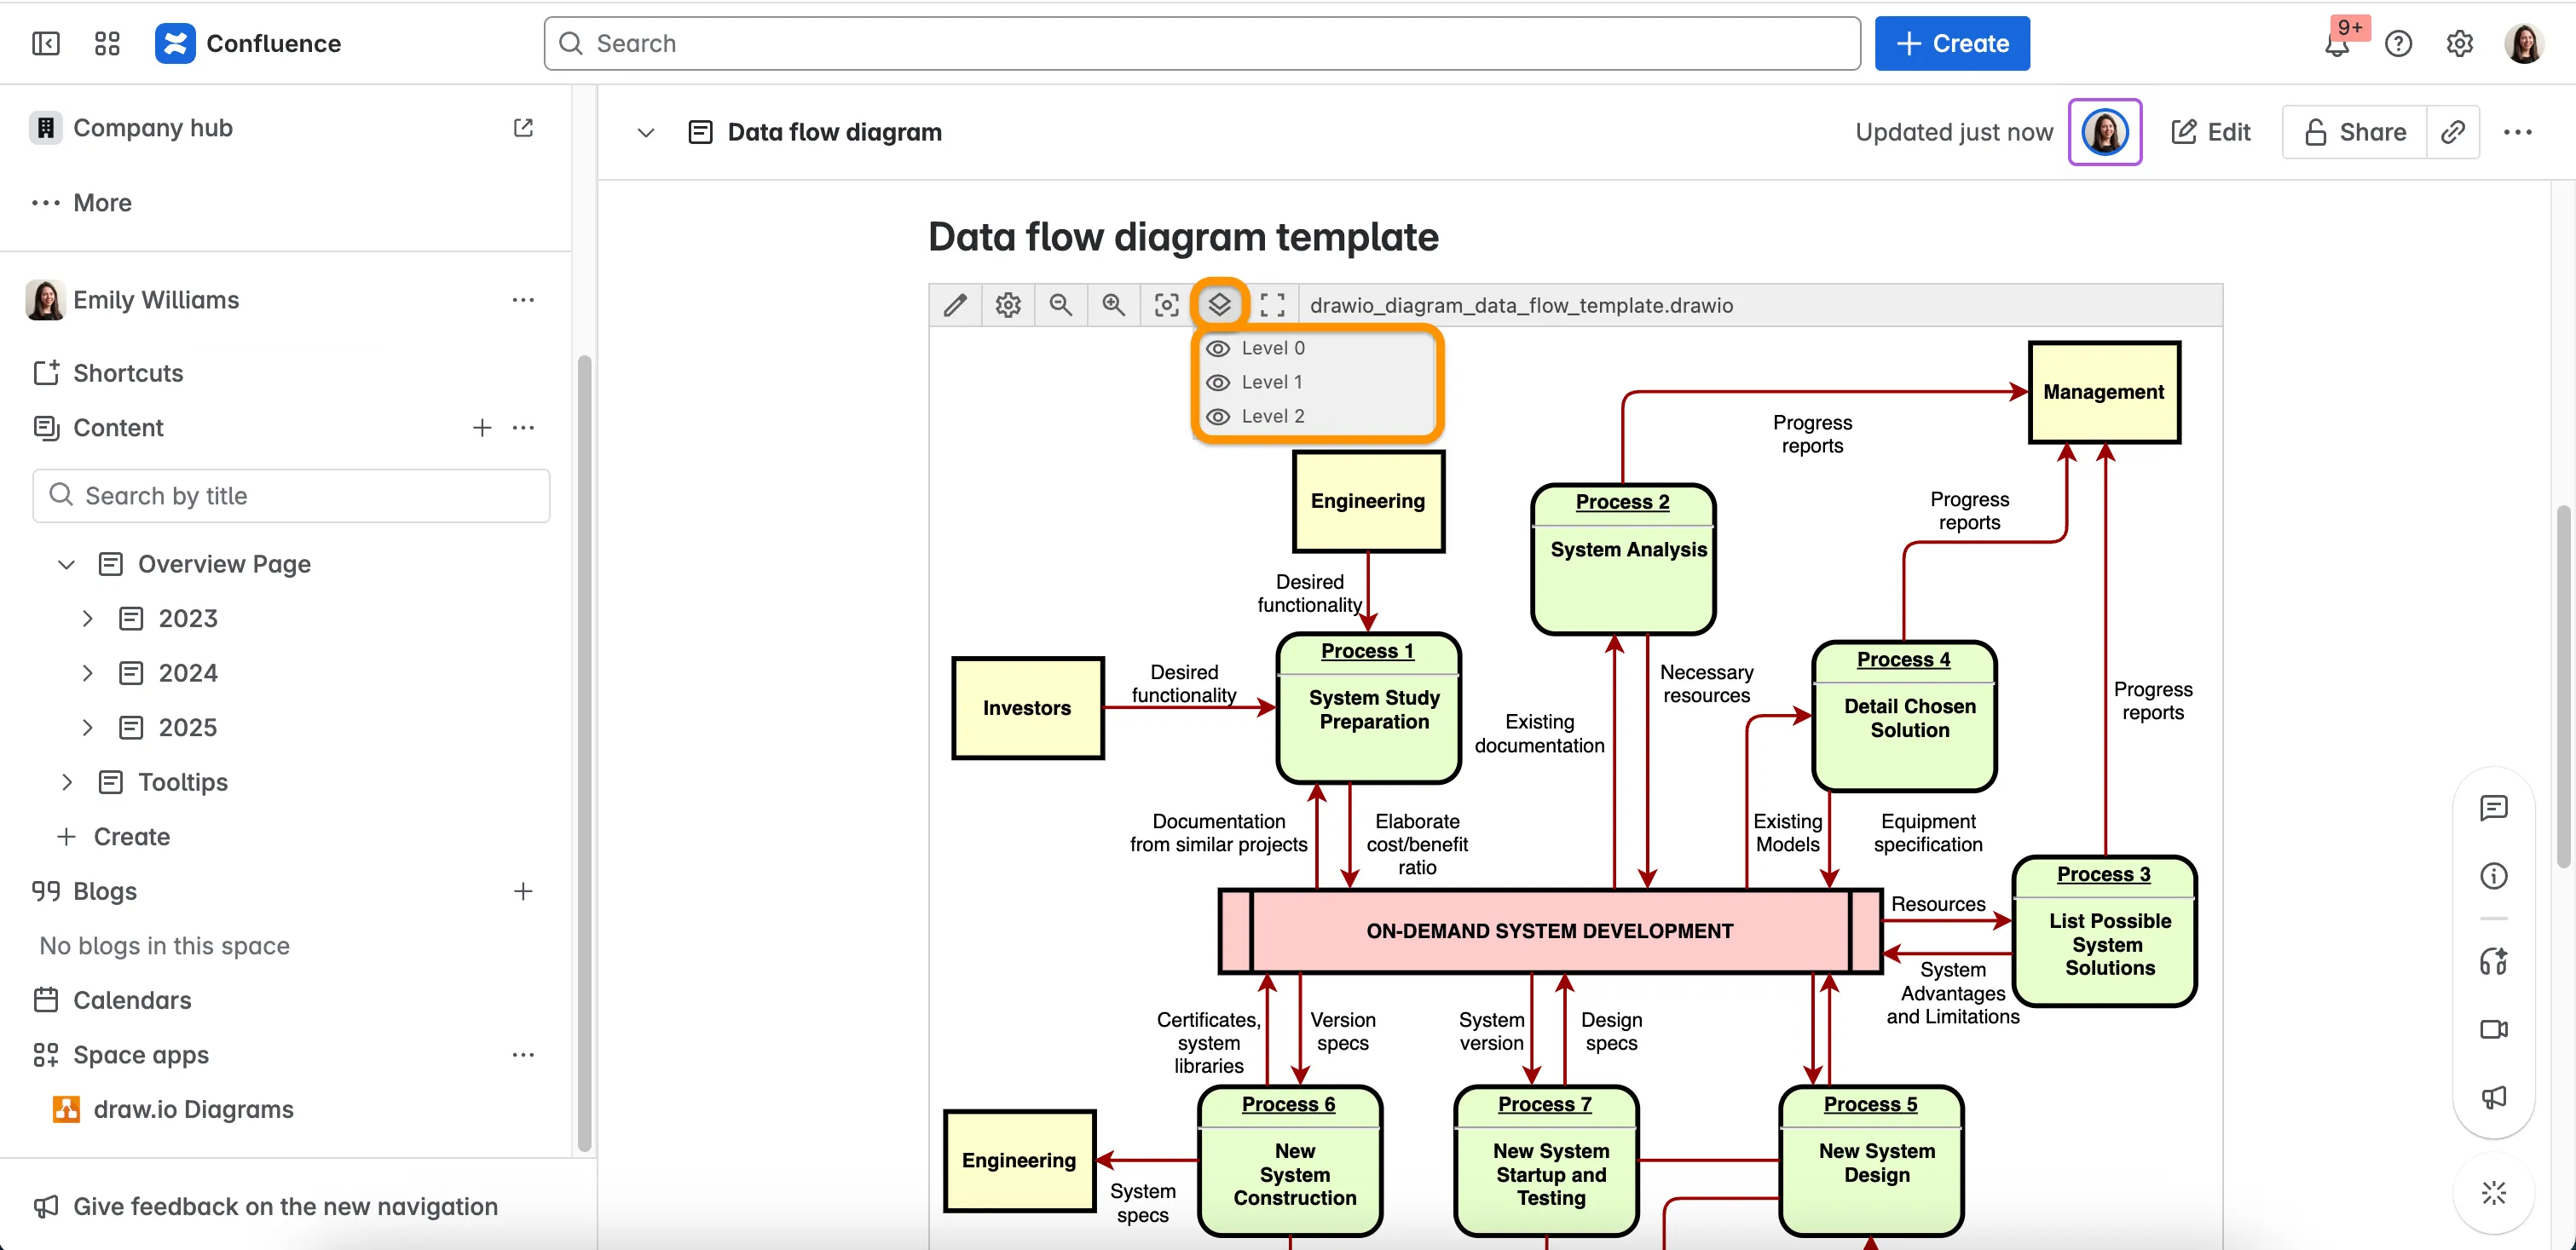The width and height of the screenshot is (2576, 1250).
Task: Expand the 2023 page tree item
Action: 86,618
